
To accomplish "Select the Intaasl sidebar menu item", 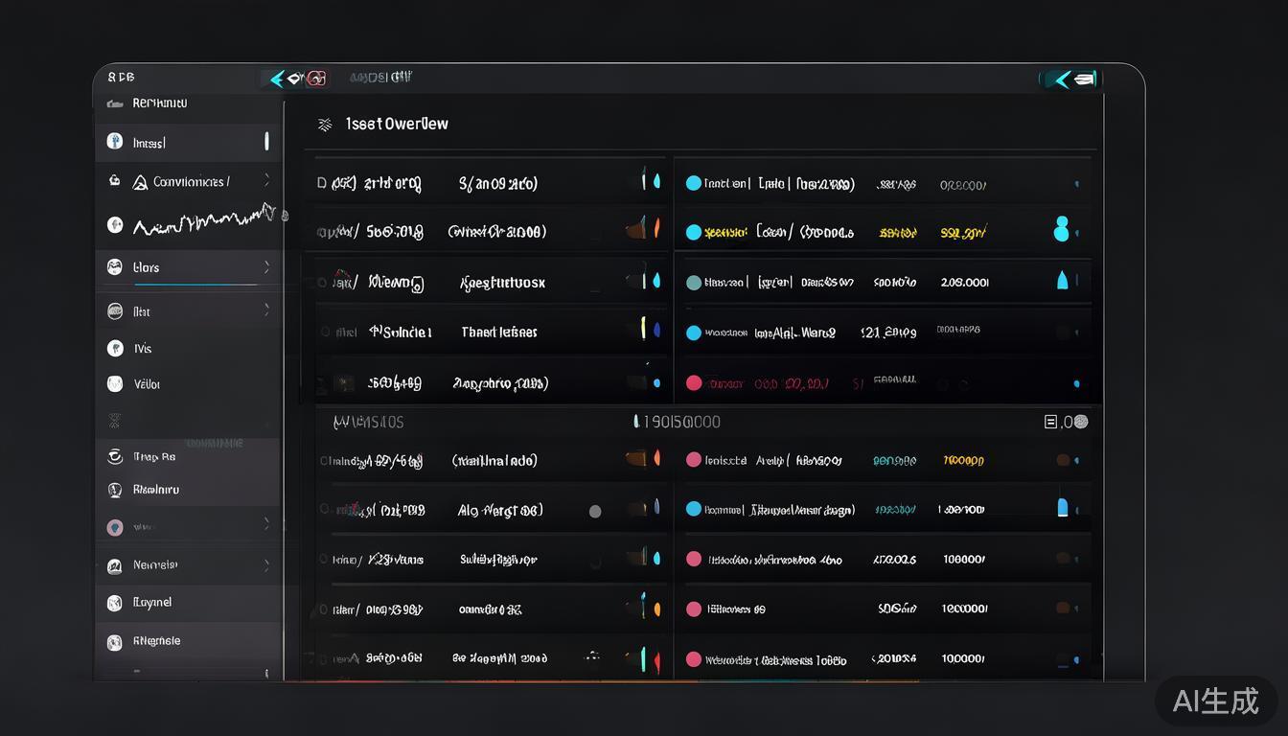I will [149, 143].
